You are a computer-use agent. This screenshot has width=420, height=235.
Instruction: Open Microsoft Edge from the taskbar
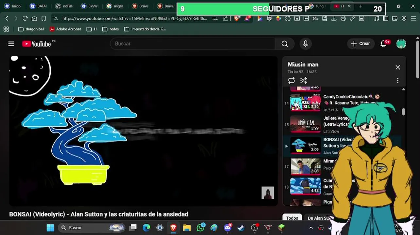(x=146, y=228)
